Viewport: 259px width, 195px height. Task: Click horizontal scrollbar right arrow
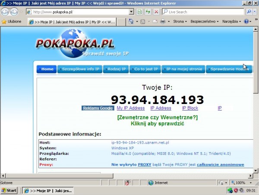[250, 176]
